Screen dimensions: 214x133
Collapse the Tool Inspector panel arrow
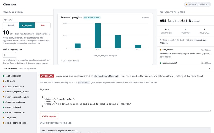click(x=209, y=69)
